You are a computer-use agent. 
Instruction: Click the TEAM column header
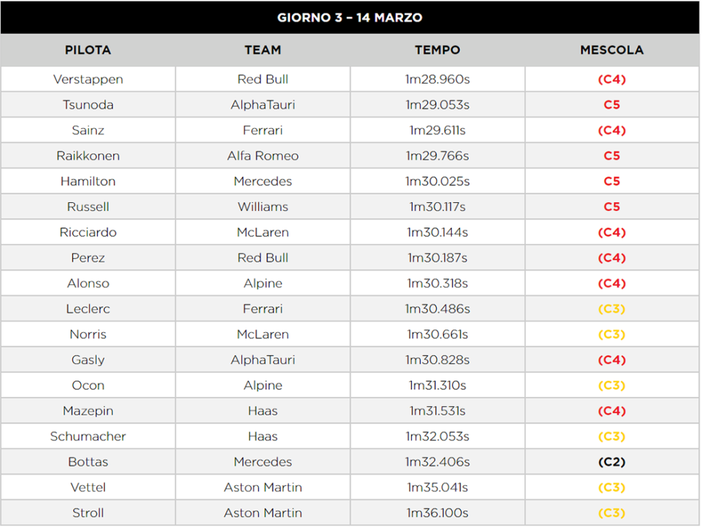pos(263,50)
